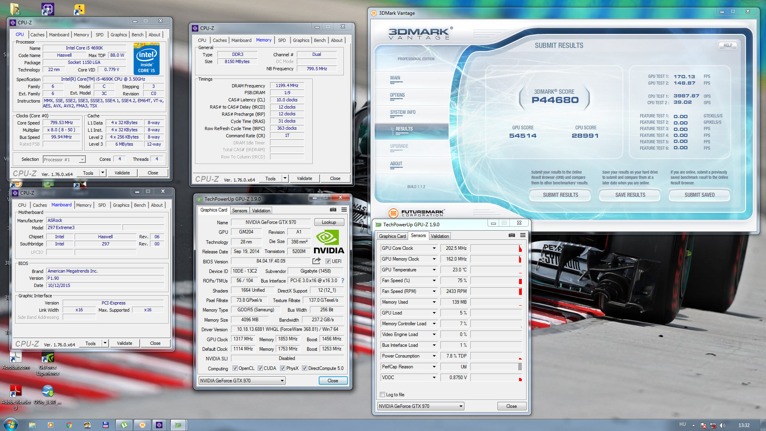Open the VDDC sensor dropdown
Viewport: 766px width, 431px height.
(434, 378)
